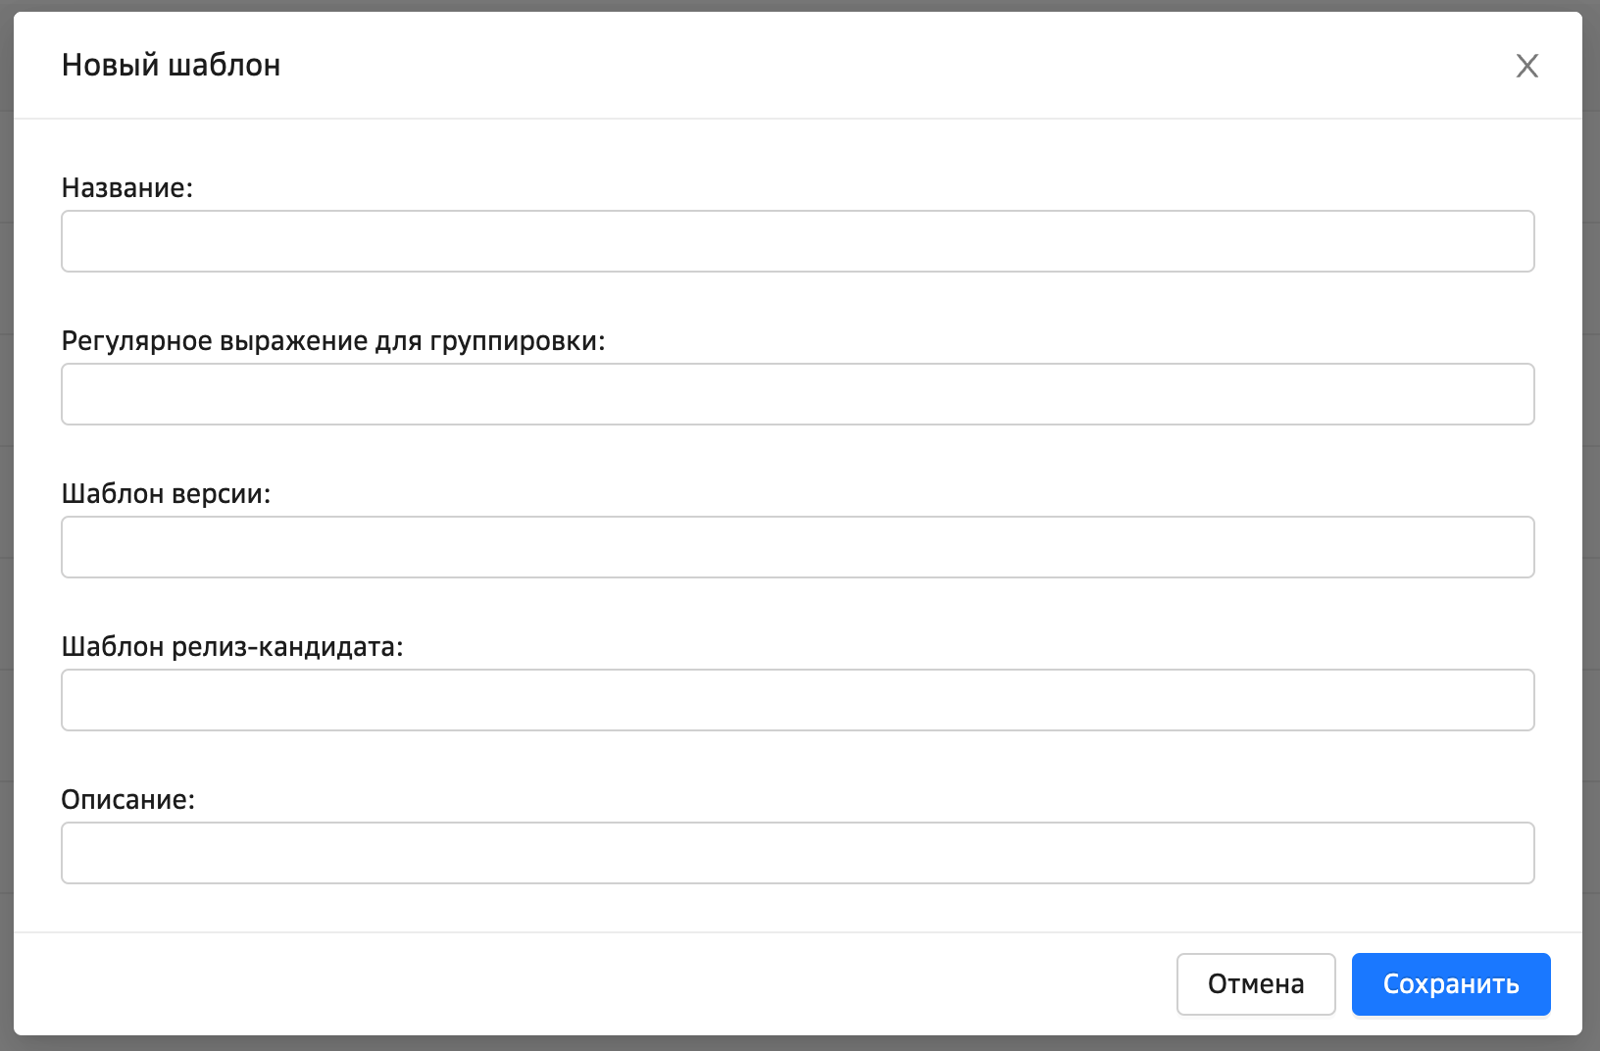Cancel template creation via the white Отмена button
The image size is (1600, 1051).
pos(1255,983)
